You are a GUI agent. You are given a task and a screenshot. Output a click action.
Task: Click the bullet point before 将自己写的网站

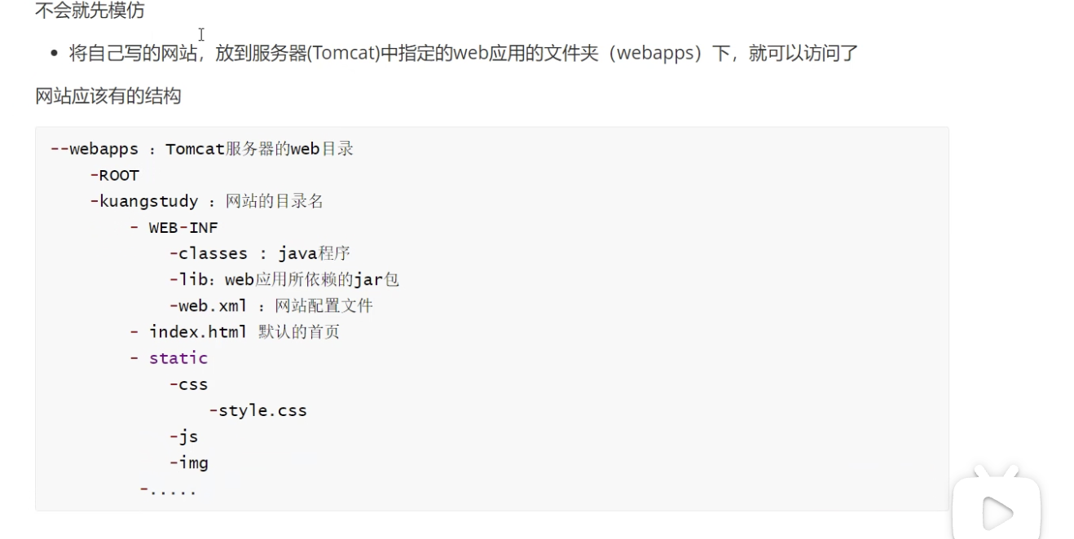[x=54, y=55]
